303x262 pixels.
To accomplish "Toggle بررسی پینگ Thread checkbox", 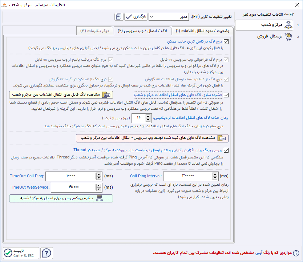I will click(226, 150).
